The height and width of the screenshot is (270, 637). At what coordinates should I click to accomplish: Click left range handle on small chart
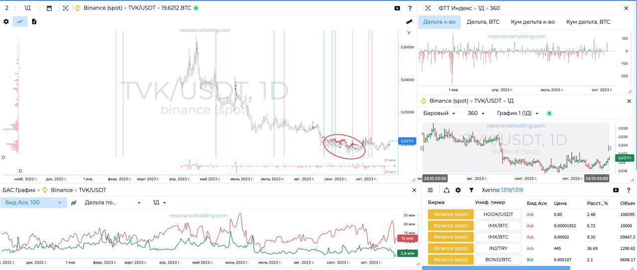(x=423, y=148)
